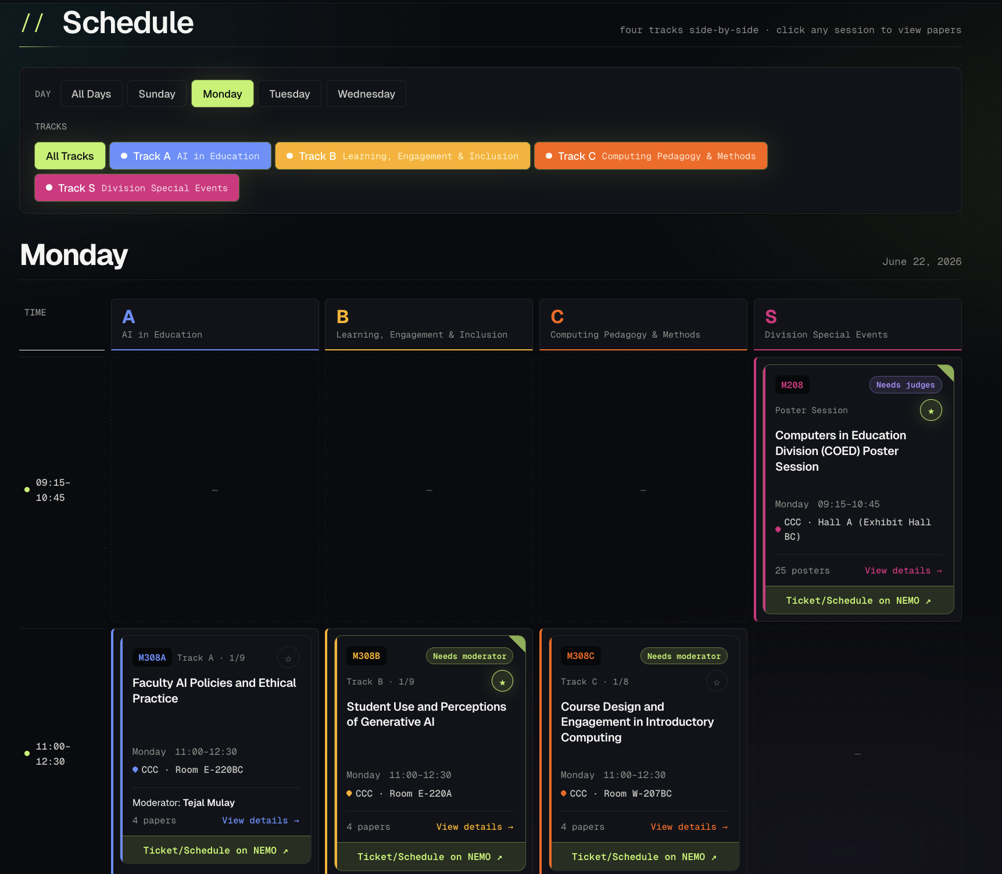Click the M308A session code badge
Image resolution: width=1002 pixels, height=874 pixels.
click(152, 657)
